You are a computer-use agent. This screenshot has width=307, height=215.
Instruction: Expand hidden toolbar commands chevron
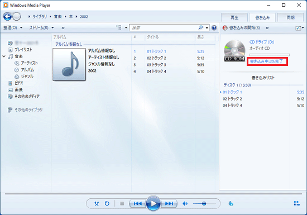tap(63, 28)
